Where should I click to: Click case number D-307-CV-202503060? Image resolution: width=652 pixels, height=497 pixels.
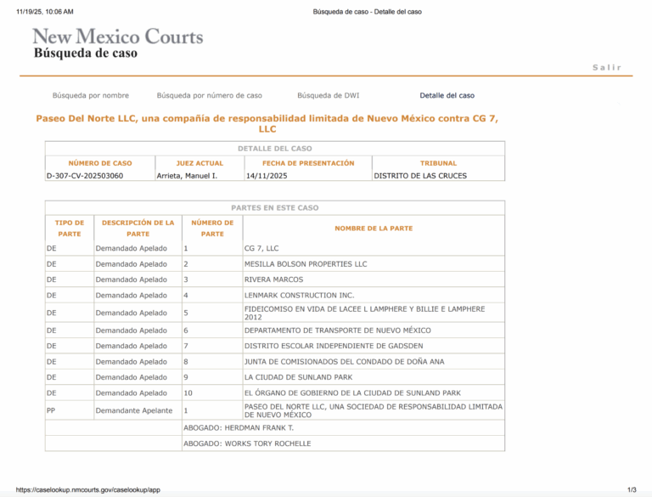(x=85, y=176)
